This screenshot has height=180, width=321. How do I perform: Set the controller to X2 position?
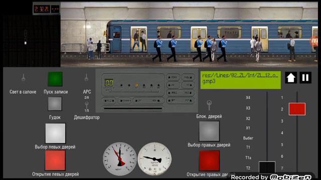tap(248, 118)
